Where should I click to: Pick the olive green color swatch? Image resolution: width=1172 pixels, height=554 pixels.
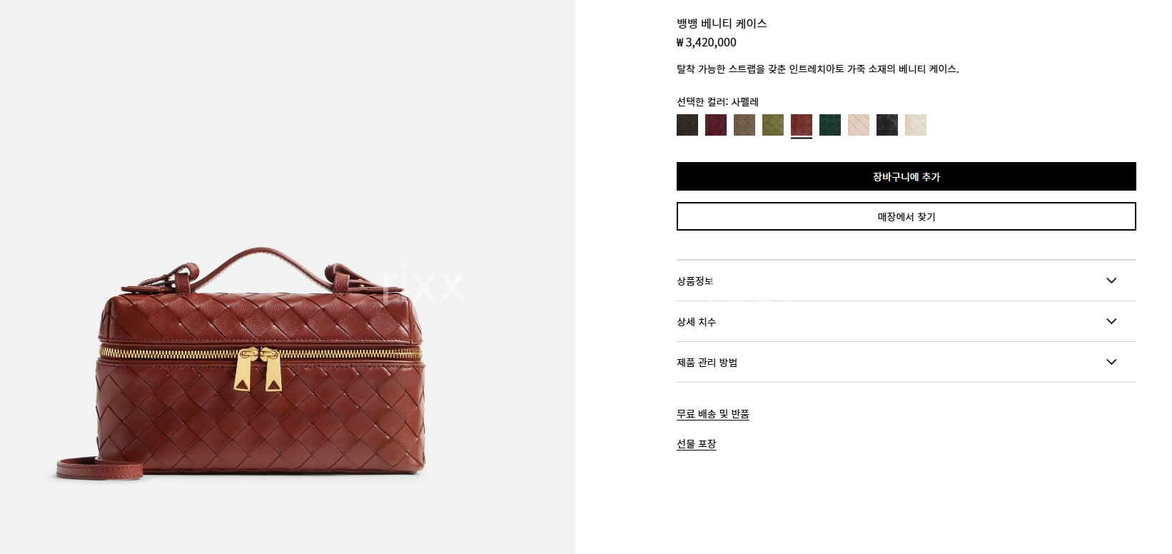click(773, 125)
